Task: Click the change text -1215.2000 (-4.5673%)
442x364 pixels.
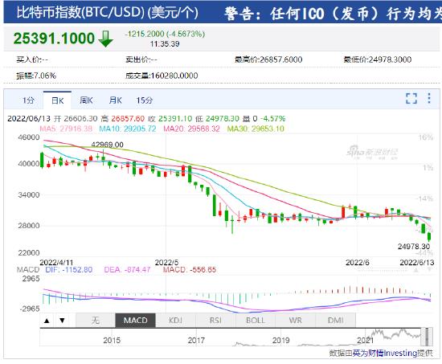Action: coord(165,34)
